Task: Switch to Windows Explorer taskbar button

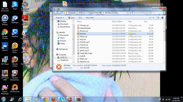Action: tap(28, 99)
